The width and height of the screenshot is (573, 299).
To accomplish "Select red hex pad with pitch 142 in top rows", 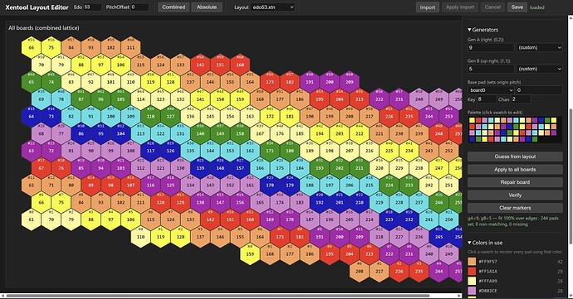I will pos(200,65).
